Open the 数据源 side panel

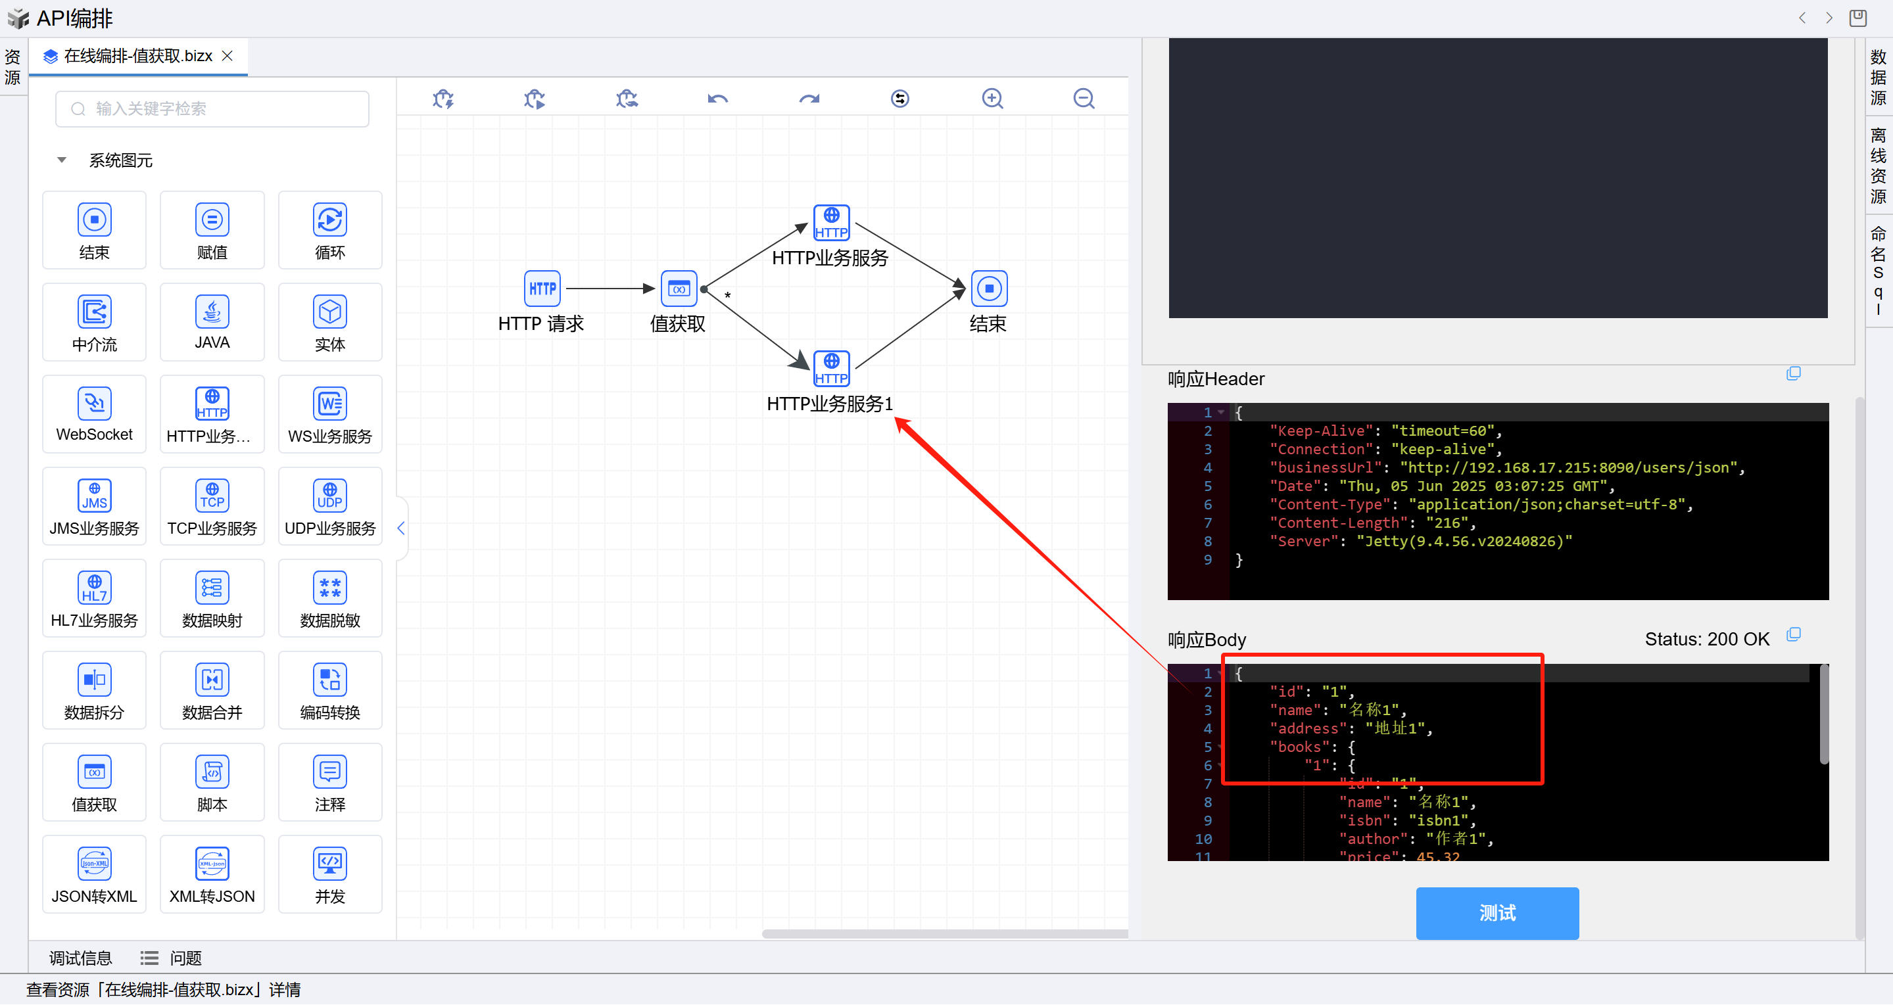[1878, 76]
